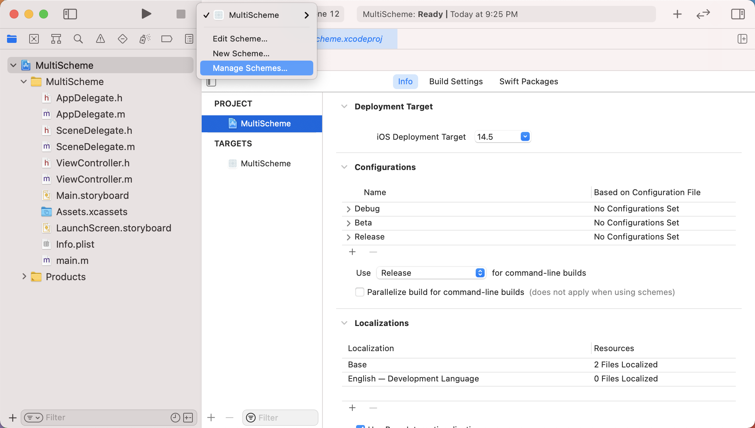The width and height of the screenshot is (755, 428).
Task: Open the Issue navigator warning icon
Action: click(x=100, y=39)
